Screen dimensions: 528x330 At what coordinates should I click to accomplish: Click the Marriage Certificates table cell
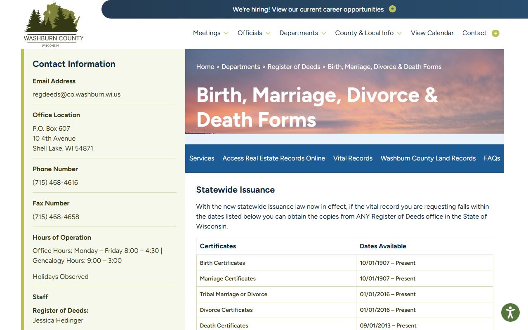pos(276,279)
